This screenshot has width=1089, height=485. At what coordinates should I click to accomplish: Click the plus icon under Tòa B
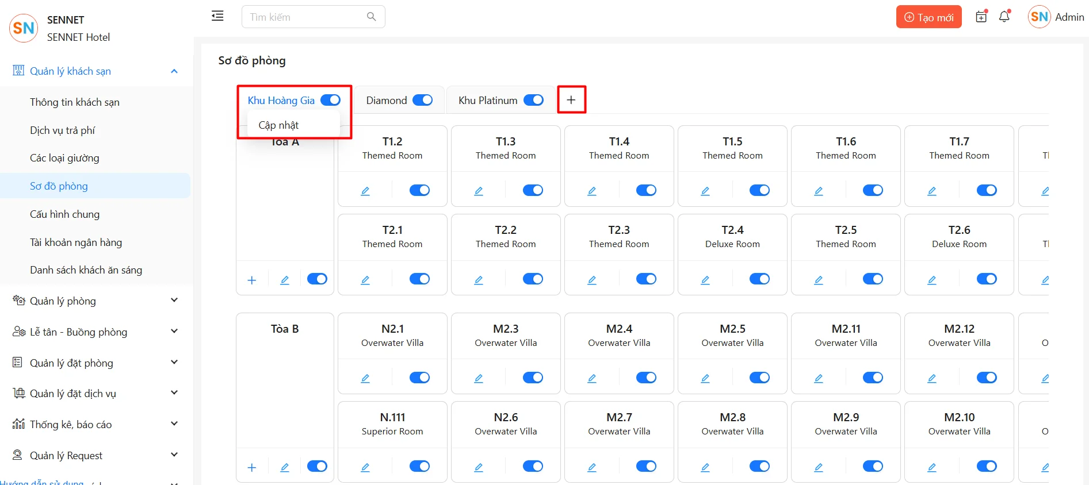(x=252, y=467)
